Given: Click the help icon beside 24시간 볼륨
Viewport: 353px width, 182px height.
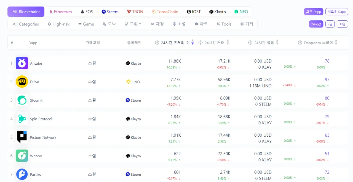Looking at the screenshot, I should [250, 43].
